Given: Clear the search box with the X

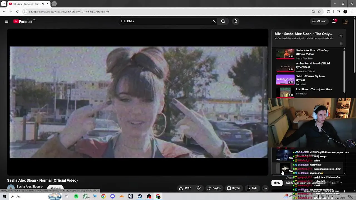Looking at the screenshot, I should pyautogui.click(x=214, y=21).
